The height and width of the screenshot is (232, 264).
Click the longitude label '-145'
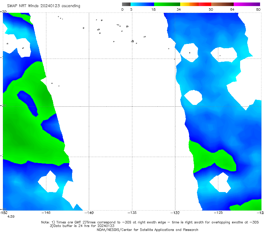point(46,213)
